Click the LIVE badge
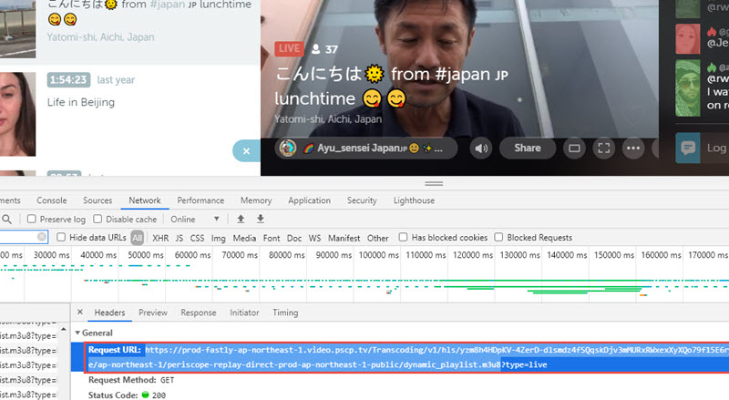This screenshot has width=729, height=400. [289, 48]
